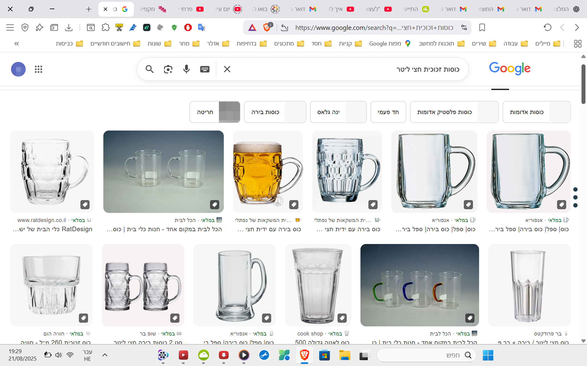The height and width of the screenshot is (366, 587).
Task: Bookmark this page with bookmark icon
Action: (482, 27)
